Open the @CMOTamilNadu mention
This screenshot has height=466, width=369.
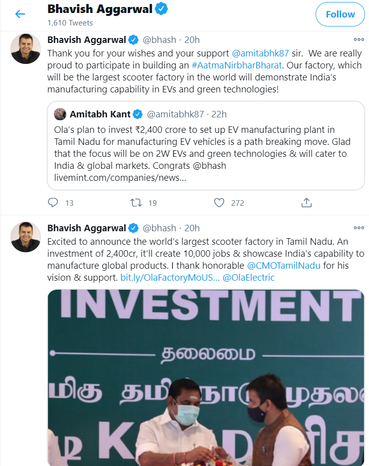tap(284, 265)
